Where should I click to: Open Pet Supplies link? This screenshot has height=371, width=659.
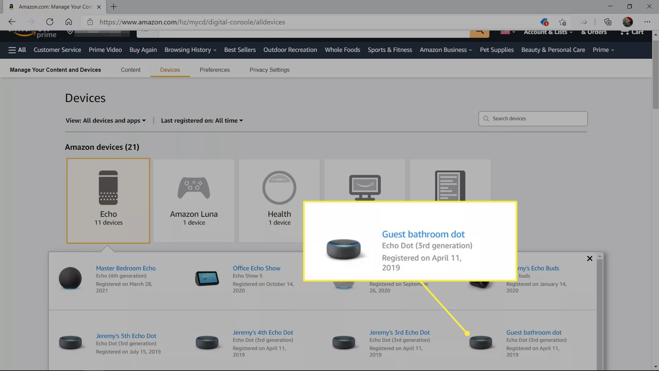[496, 50]
